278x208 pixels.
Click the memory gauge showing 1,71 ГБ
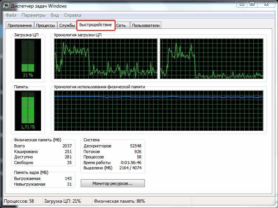point(28,111)
